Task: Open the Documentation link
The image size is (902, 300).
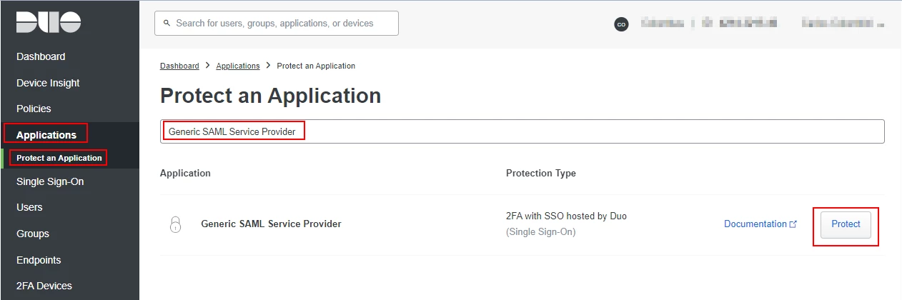Action: (755, 224)
